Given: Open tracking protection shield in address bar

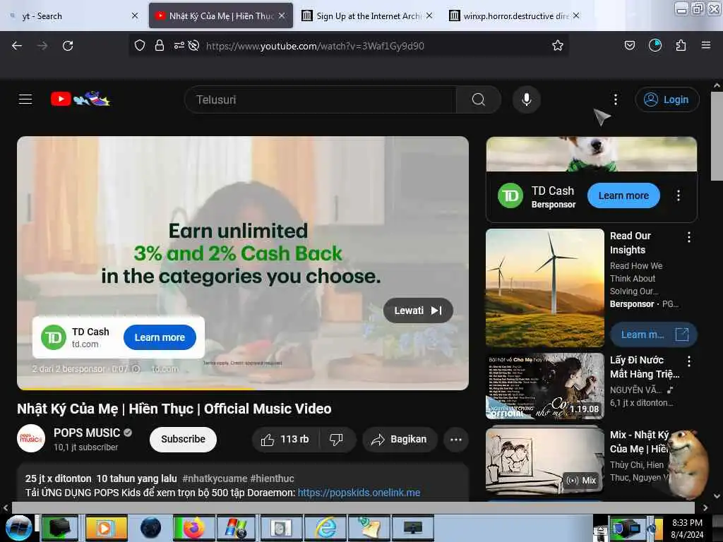Looking at the screenshot, I should tap(140, 45).
